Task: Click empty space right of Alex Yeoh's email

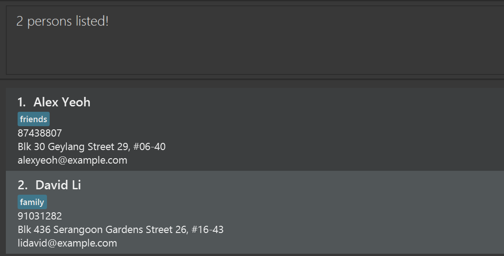Action: 316,160
